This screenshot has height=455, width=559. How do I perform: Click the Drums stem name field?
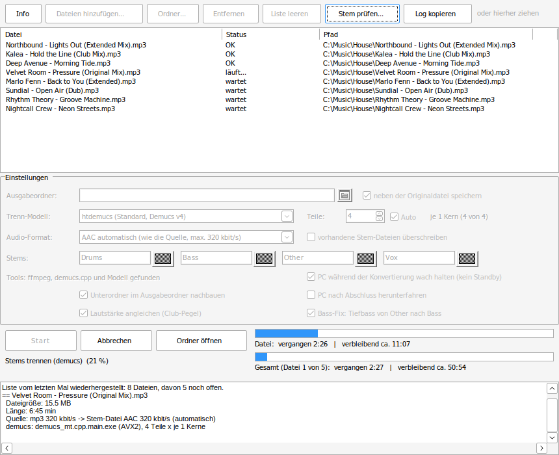click(x=115, y=258)
